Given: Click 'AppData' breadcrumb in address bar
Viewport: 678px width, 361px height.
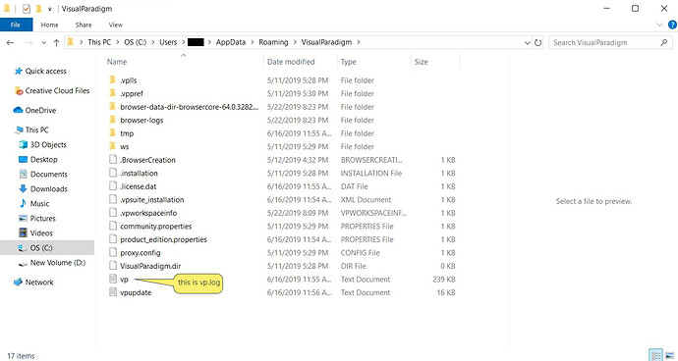Looking at the screenshot, I should (231, 42).
